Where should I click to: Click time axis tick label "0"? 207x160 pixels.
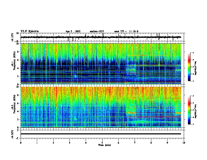click(21, 143)
